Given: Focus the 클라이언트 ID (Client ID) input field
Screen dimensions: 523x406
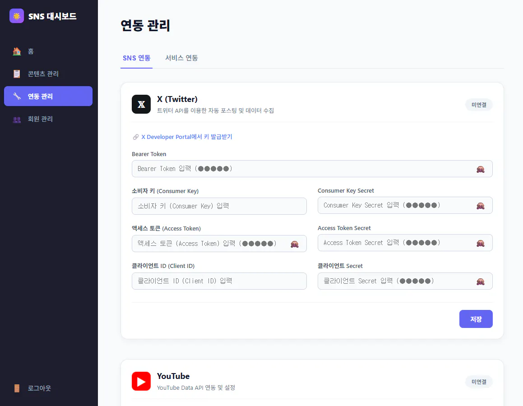Looking at the screenshot, I should (219, 281).
